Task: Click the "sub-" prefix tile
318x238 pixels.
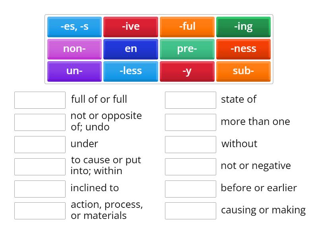Action: (243, 71)
